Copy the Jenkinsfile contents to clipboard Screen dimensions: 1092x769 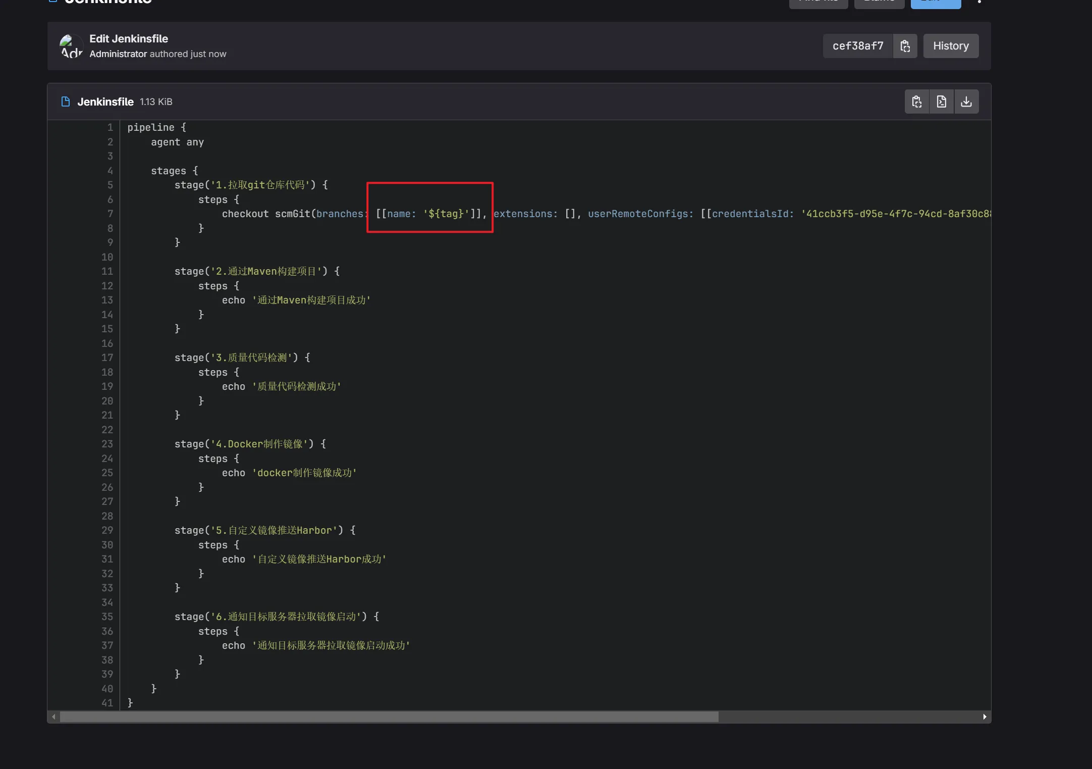click(916, 101)
